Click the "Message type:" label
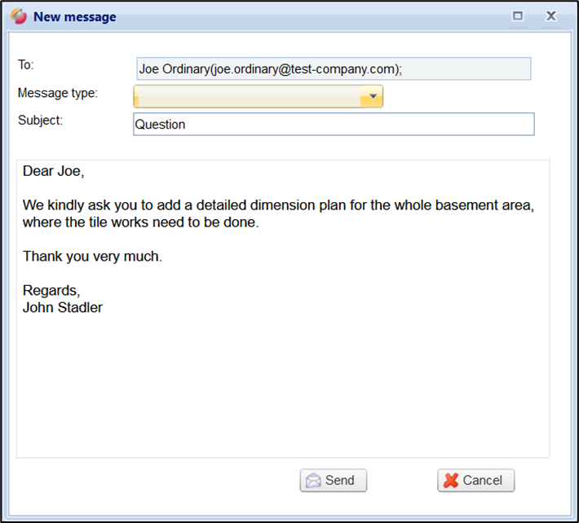Viewport: 579px width, 523px height. click(57, 93)
